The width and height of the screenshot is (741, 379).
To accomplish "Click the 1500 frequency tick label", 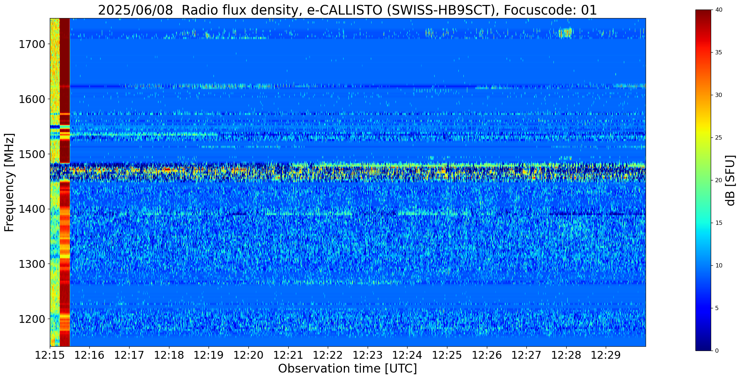I will pos(32,154).
